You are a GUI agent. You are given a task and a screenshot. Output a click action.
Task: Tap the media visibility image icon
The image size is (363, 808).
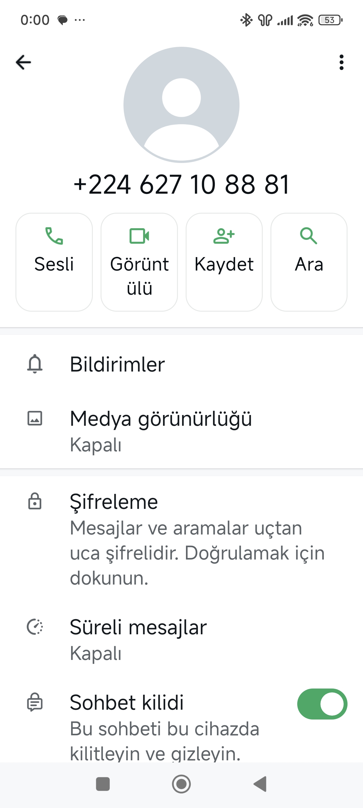click(x=35, y=418)
